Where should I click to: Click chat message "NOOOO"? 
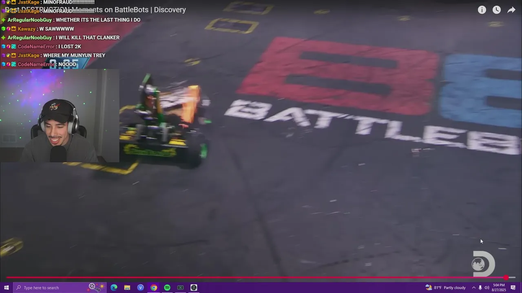pos(67,64)
